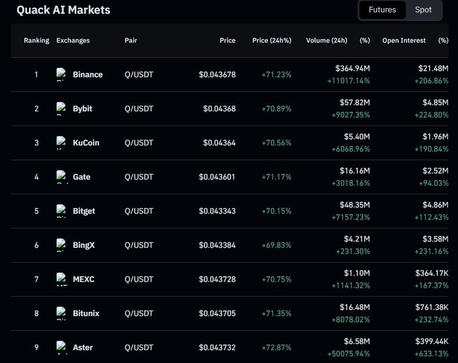Switch to the Spot tab
The image size is (458, 363).
coord(423,10)
